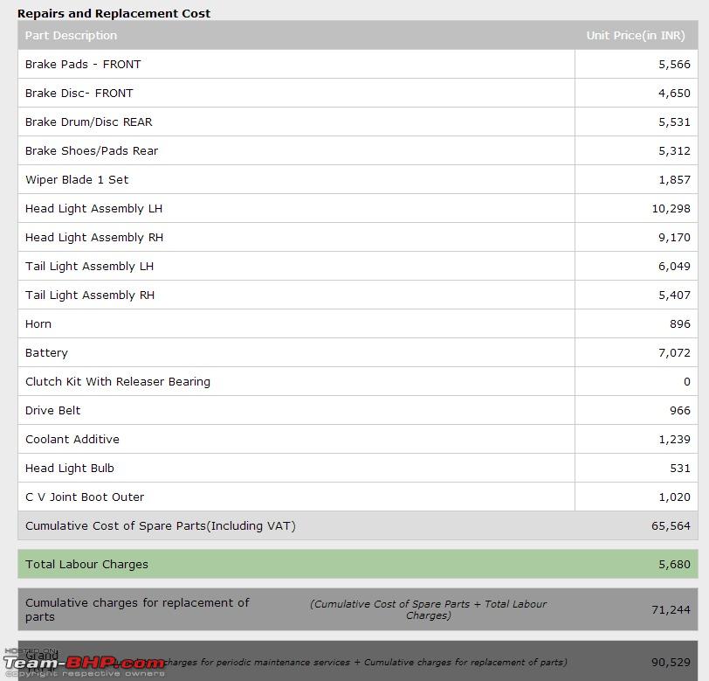This screenshot has height=681, width=709.
Task: Select the 'Drive Belt' row label
Action: [x=52, y=411]
